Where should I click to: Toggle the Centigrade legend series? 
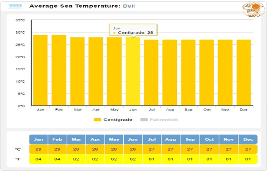(x=118, y=120)
